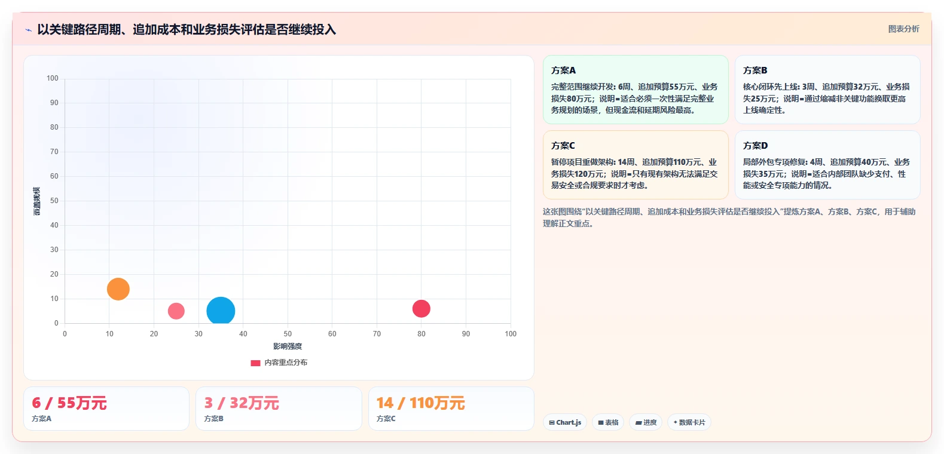This screenshot has width=944, height=454.
Task: Click the 覆盖范围 y-axis title
Action: [37, 201]
